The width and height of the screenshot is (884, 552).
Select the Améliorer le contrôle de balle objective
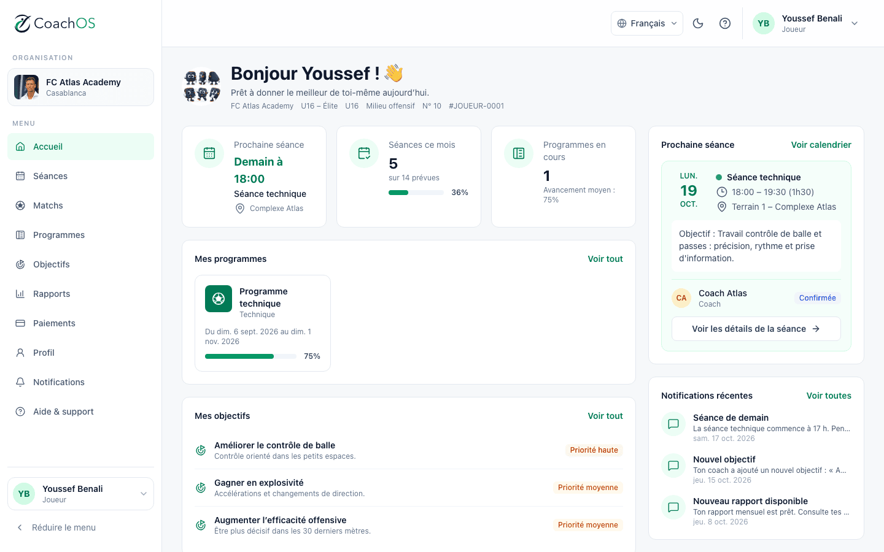click(x=409, y=450)
